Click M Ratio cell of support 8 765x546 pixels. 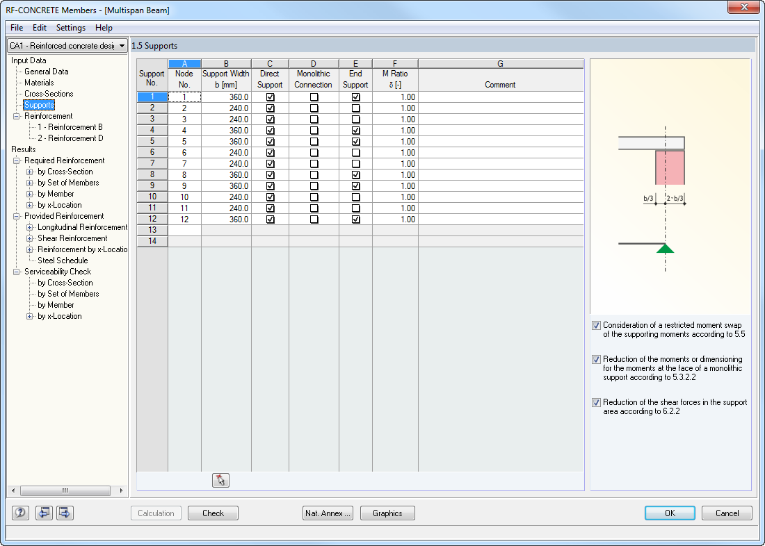(x=395, y=175)
